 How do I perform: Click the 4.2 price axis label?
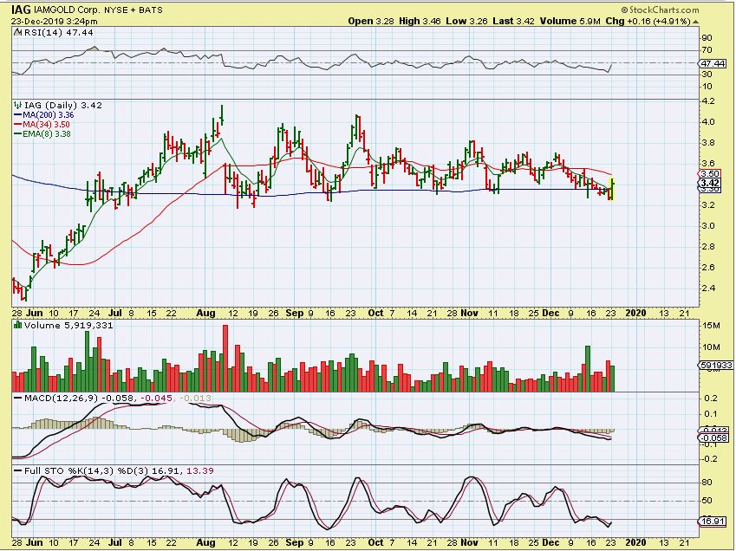click(x=709, y=101)
